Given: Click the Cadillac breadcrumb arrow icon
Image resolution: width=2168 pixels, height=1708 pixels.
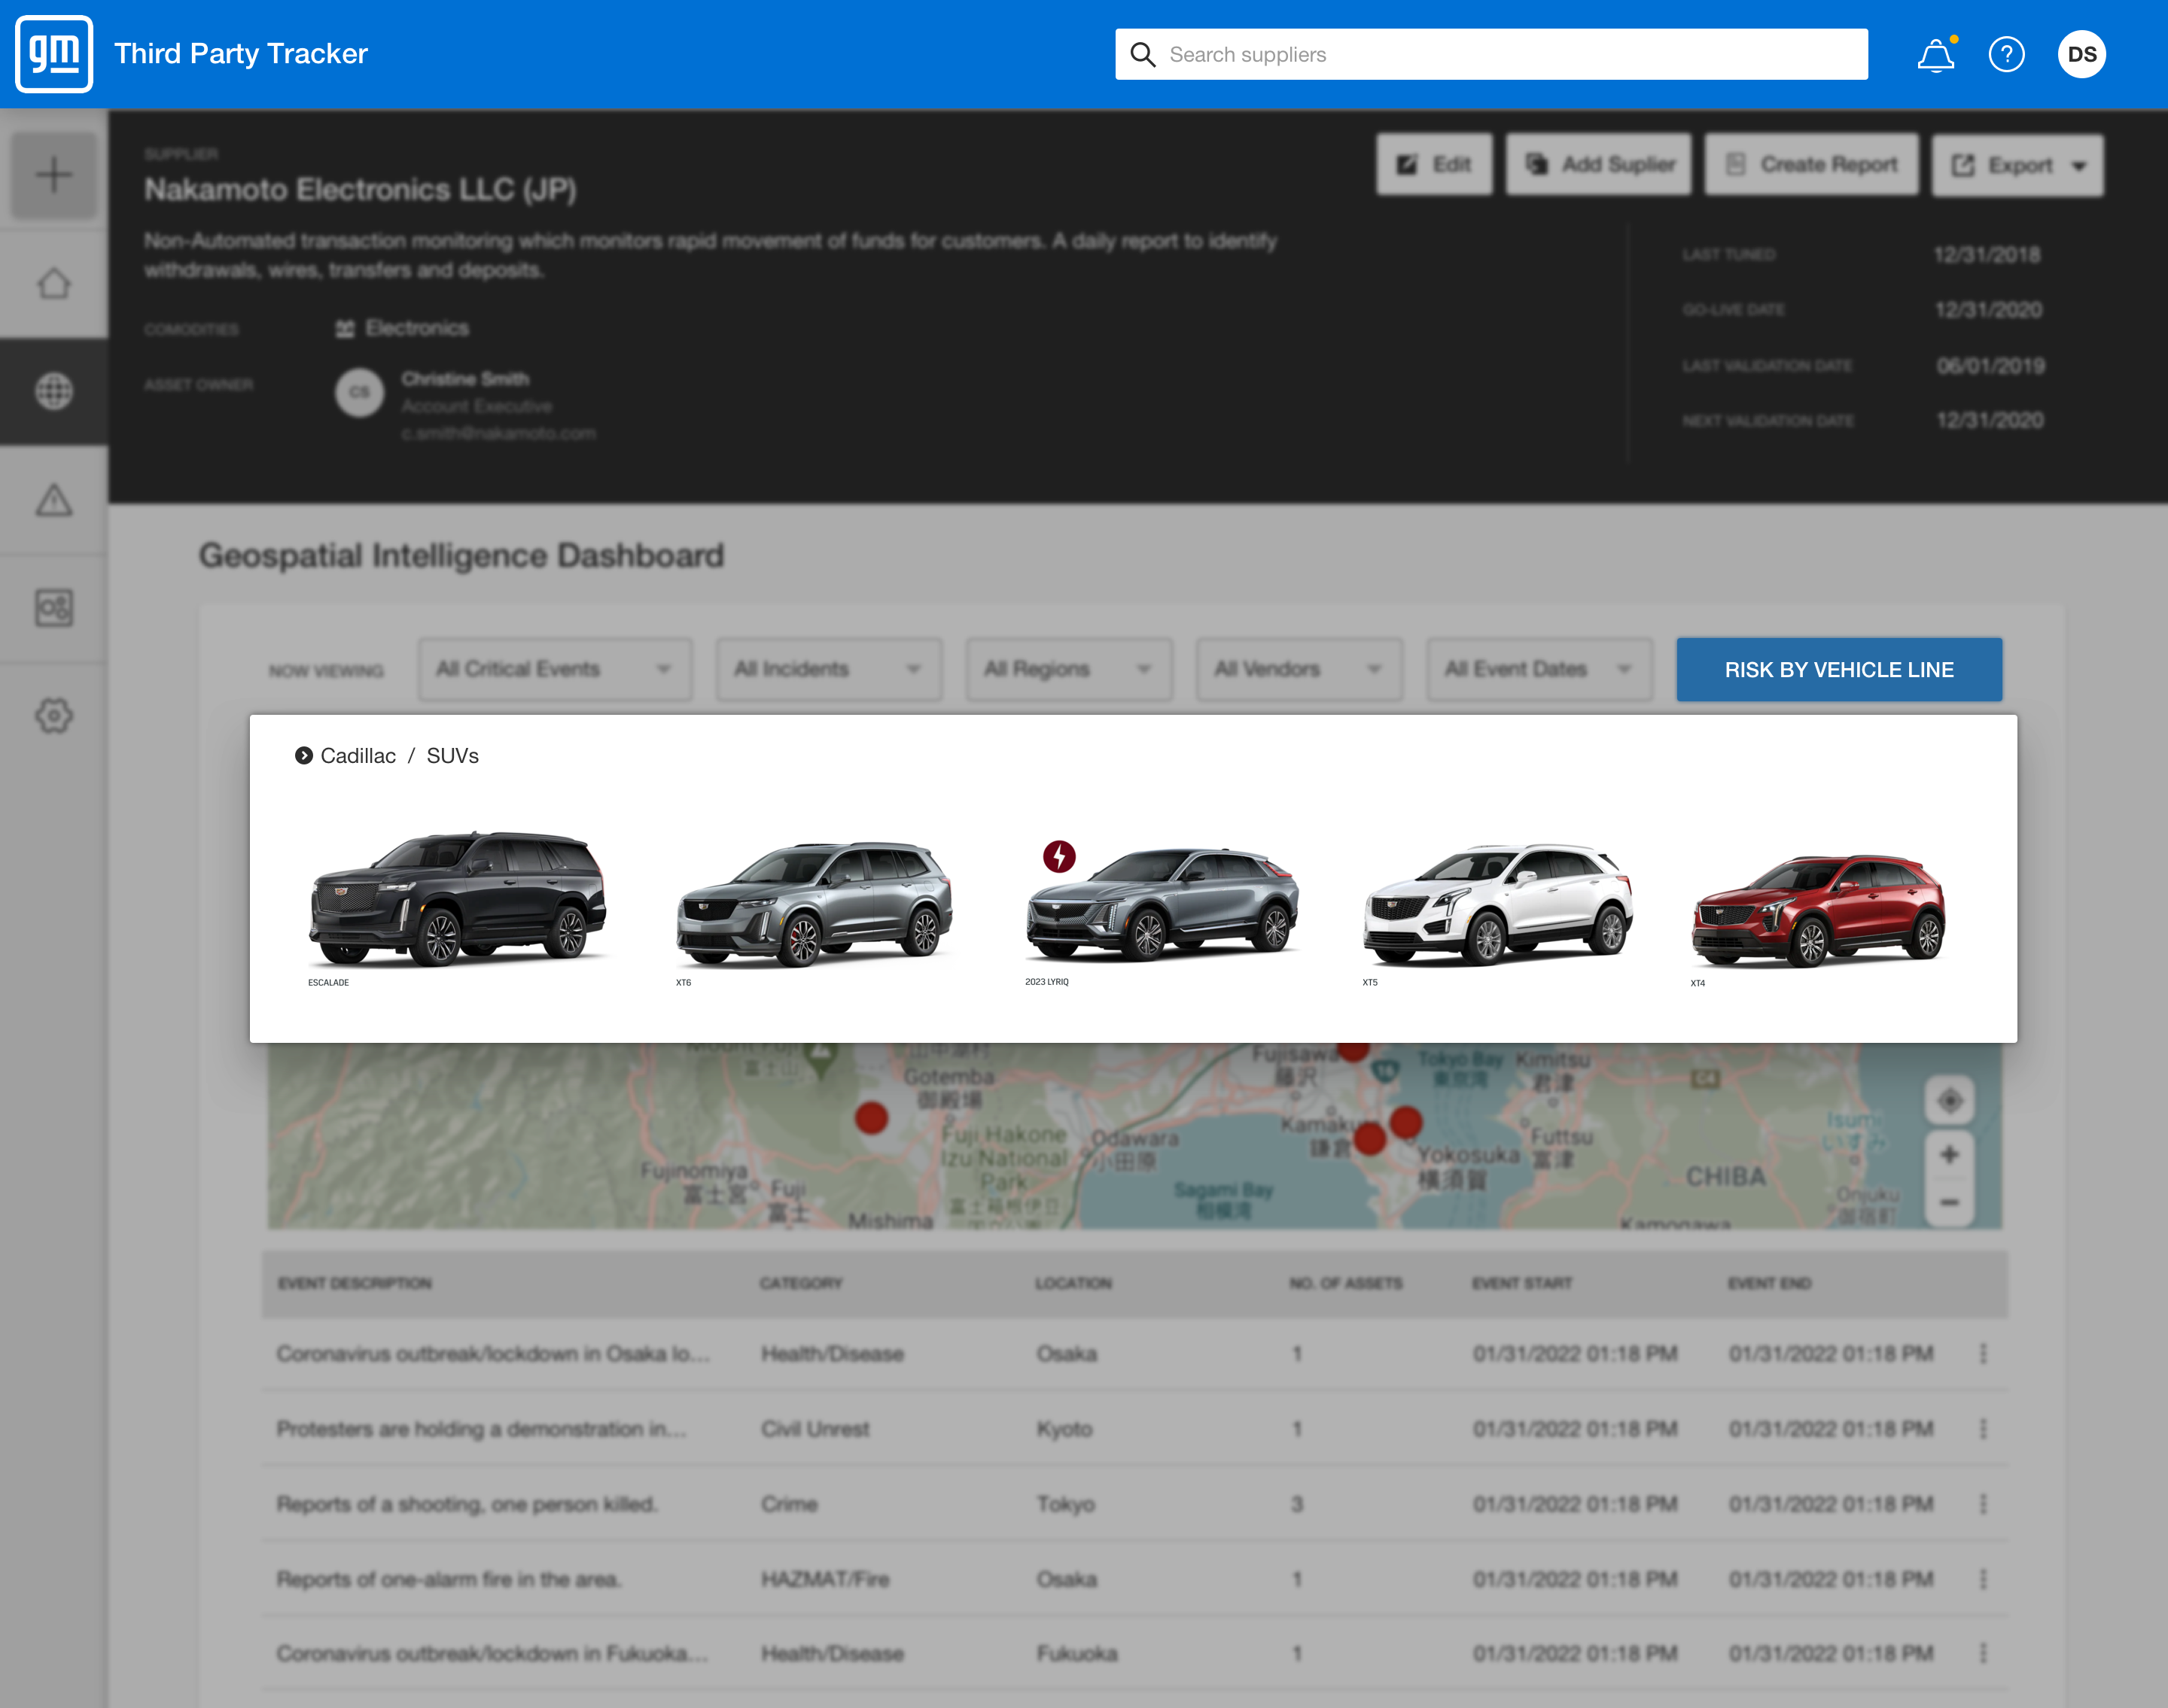Looking at the screenshot, I should tap(303, 756).
